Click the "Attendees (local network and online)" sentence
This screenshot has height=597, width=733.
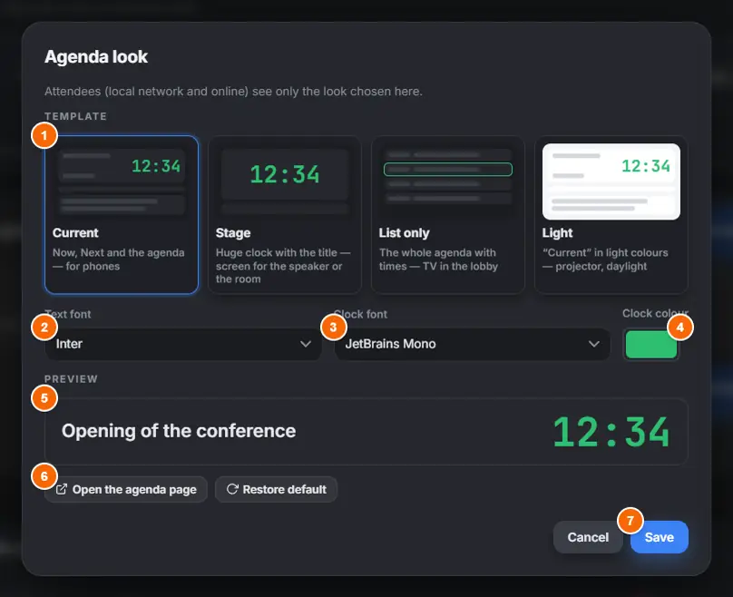(x=233, y=91)
